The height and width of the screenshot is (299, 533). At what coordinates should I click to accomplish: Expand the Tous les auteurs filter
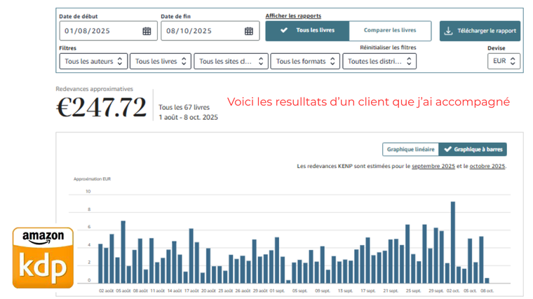93,62
